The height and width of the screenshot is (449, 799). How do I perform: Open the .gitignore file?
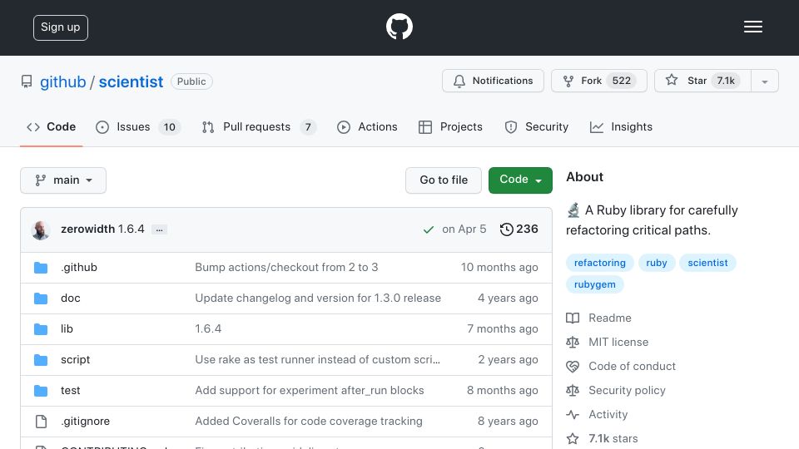coord(85,421)
